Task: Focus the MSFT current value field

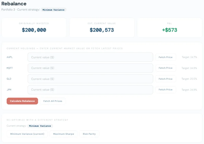Action: tap(90, 68)
